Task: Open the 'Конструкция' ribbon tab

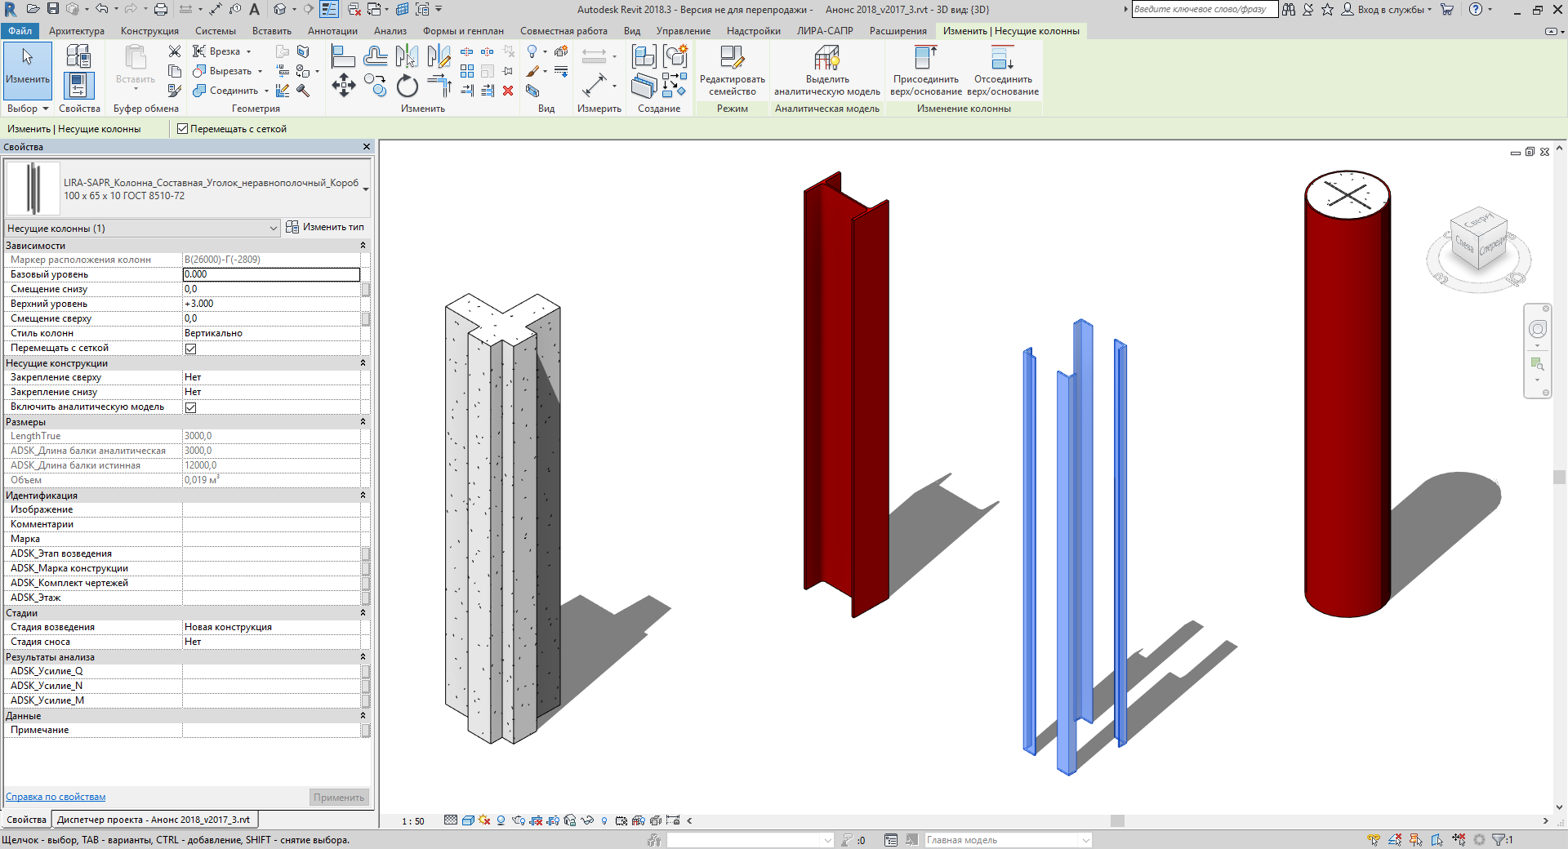Action: tap(149, 31)
